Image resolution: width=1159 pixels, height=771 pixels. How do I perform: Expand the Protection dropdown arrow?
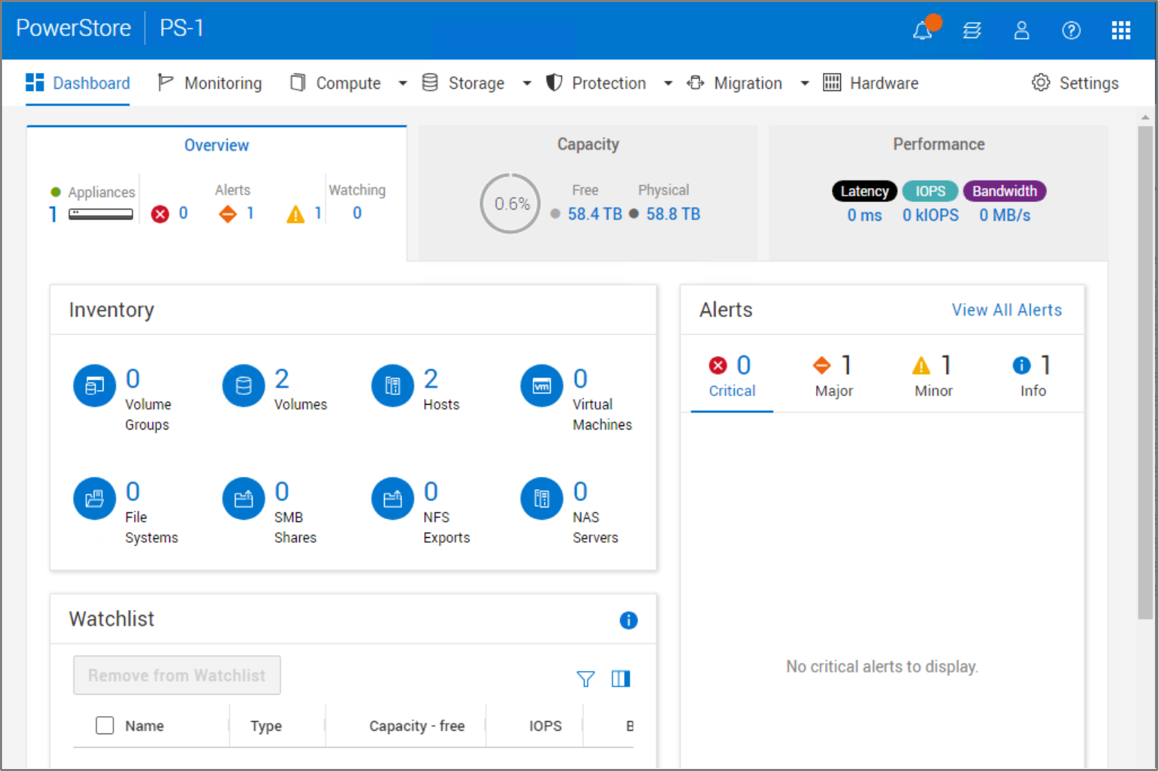668,83
